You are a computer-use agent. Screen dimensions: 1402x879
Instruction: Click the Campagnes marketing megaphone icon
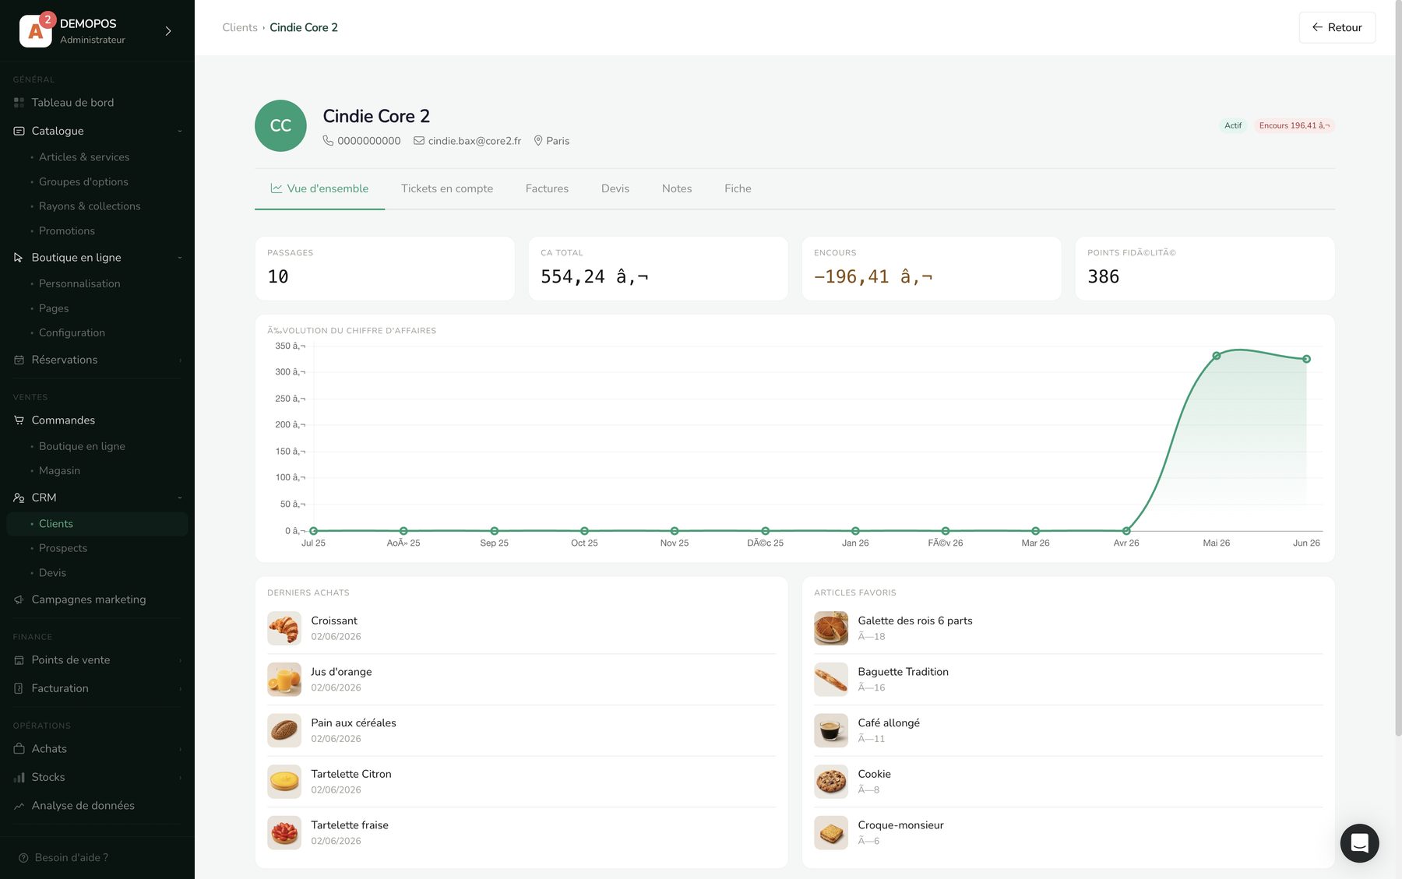coord(19,599)
